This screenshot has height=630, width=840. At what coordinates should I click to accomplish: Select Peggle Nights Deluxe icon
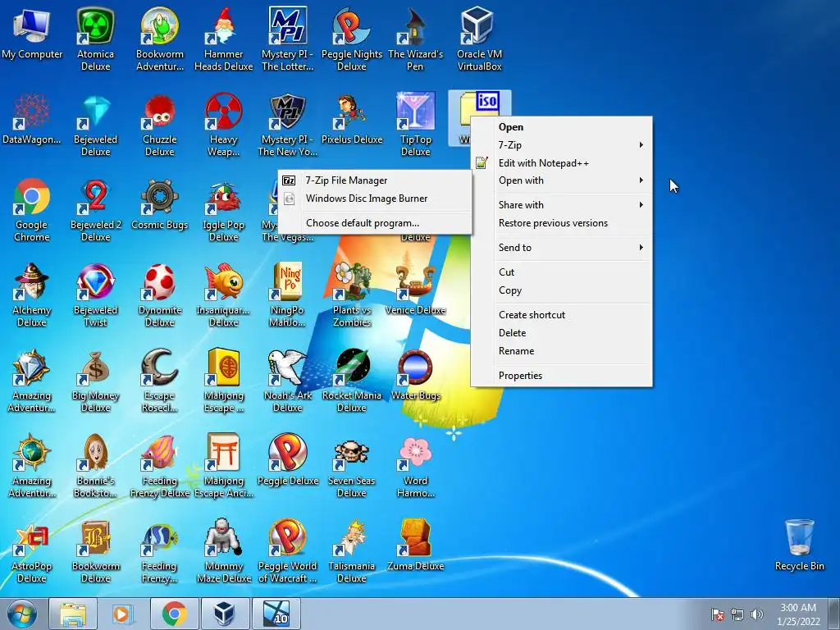351,39
